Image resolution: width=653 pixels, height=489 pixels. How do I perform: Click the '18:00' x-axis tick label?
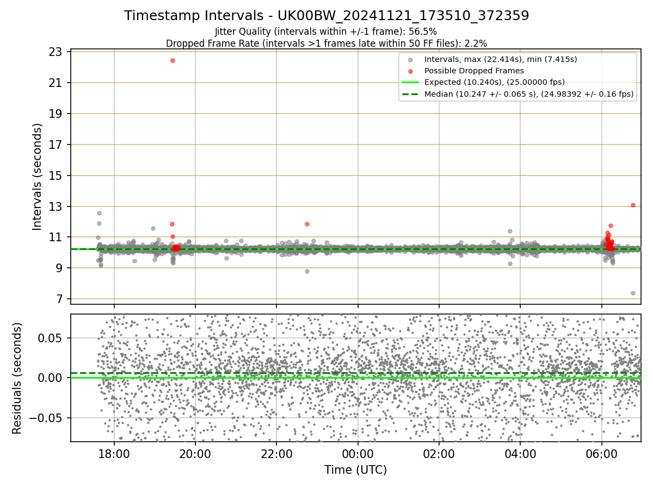[114, 454]
